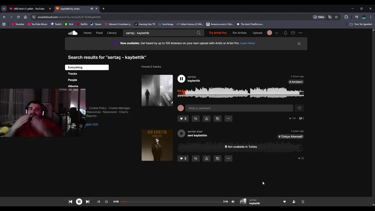The height and width of the screenshot is (211, 375).
Task: Like the now playing track
Action: [x=284, y=202]
